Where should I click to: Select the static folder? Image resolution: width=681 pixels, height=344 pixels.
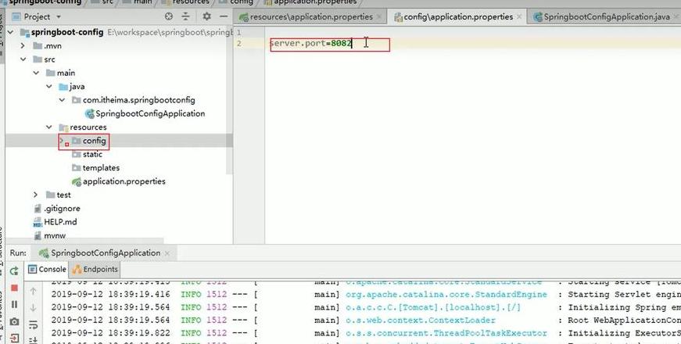(x=92, y=154)
